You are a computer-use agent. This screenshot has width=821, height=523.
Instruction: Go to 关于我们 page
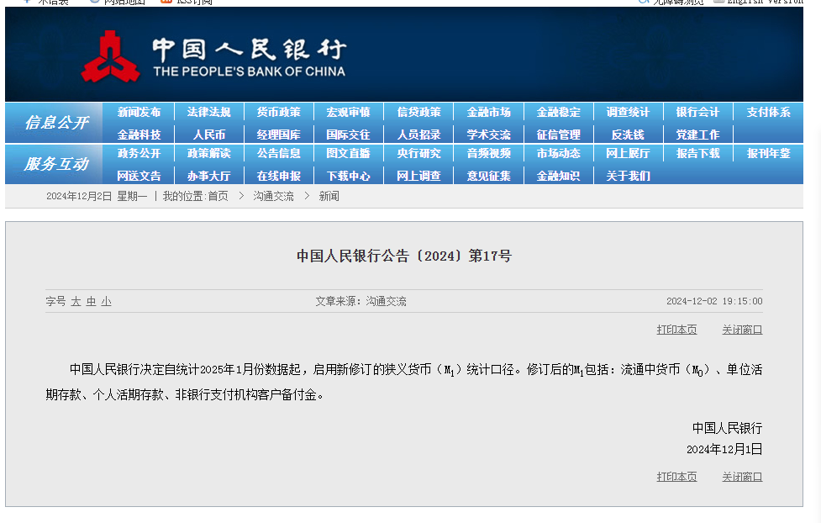(x=628, y=176)
